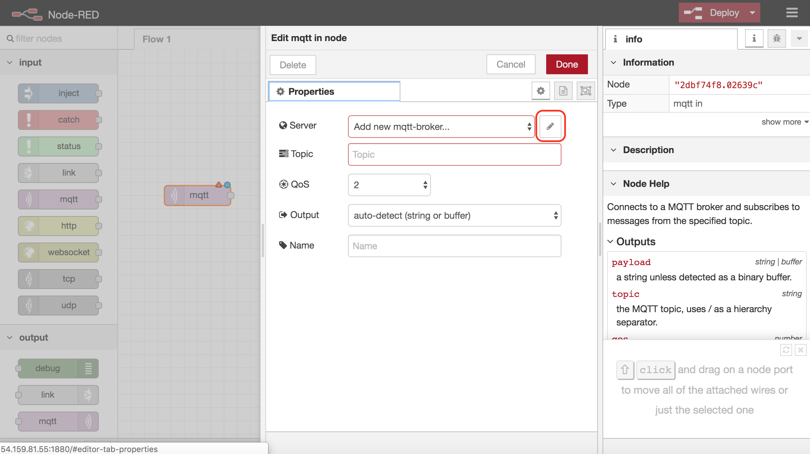
Task: Switch to the Flow 1 tab
Action: (x=197, y=39)
